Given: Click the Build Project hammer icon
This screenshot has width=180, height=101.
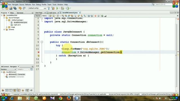Looking at the screenshot, I should pos(49,8).
